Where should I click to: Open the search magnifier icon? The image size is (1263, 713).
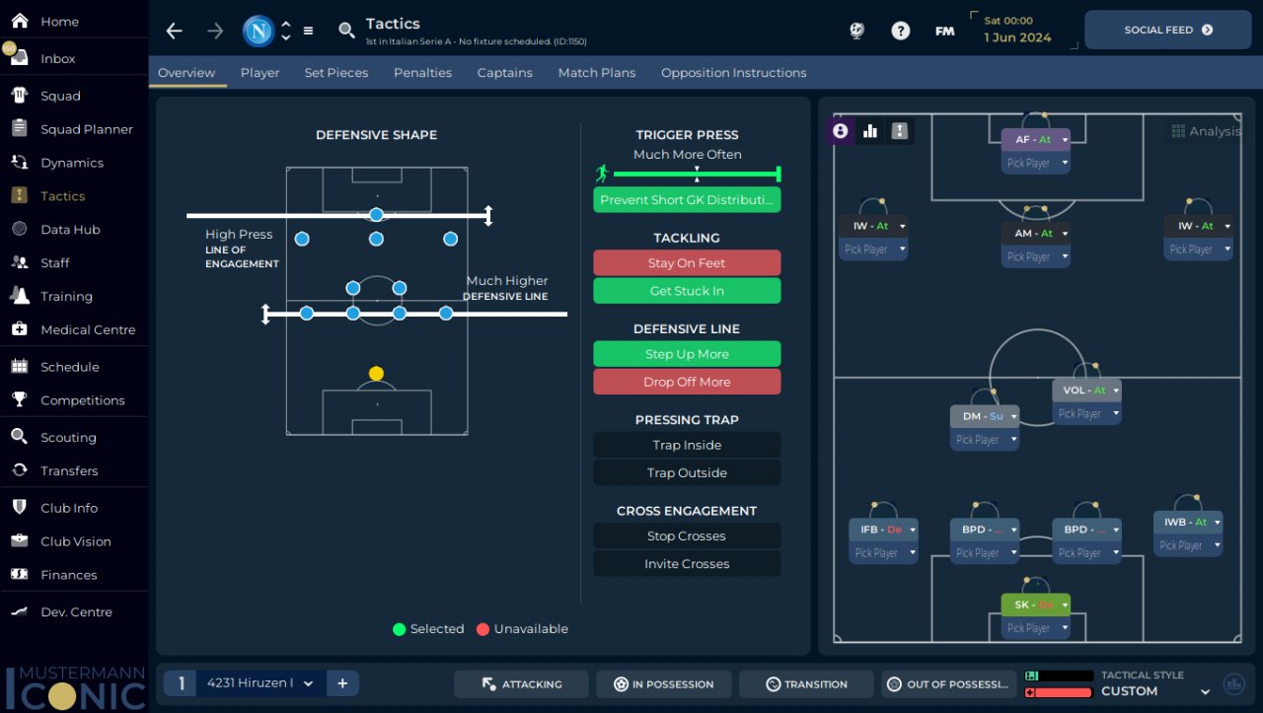pyautogui.click(x=346, y=31)
